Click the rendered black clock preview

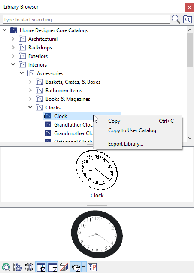(97, 234)
